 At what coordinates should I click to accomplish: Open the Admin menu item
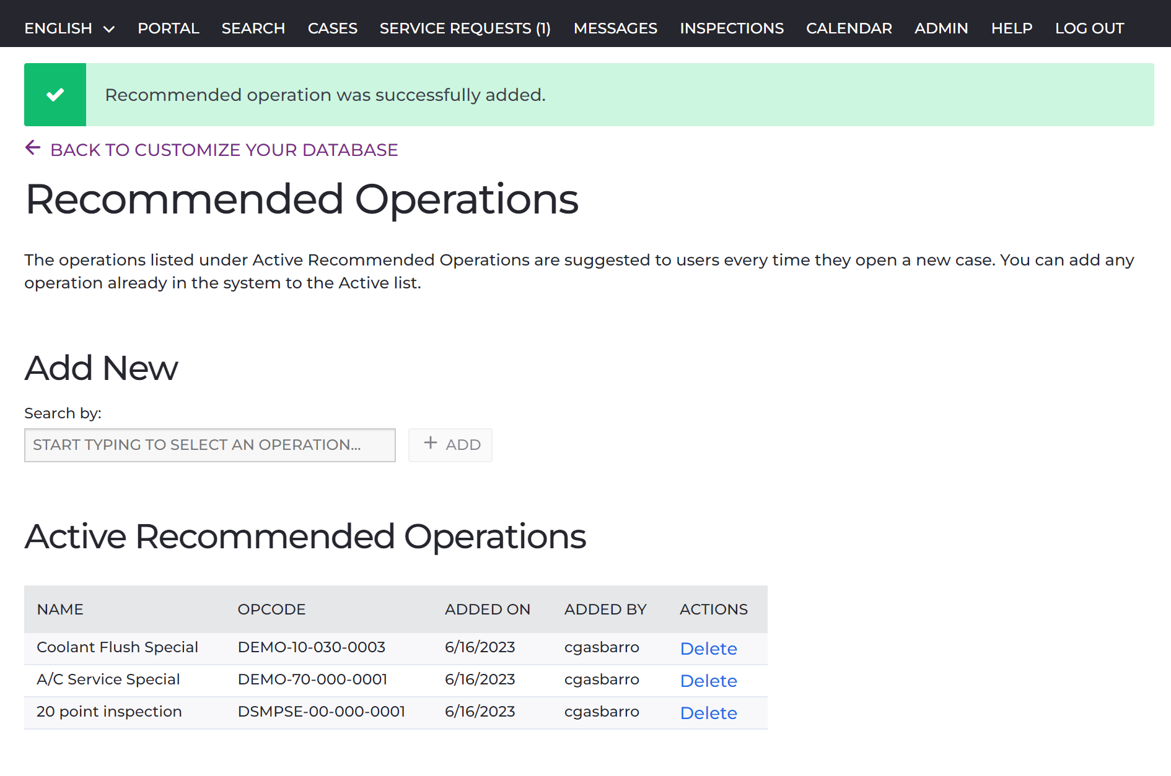point(941,28)
